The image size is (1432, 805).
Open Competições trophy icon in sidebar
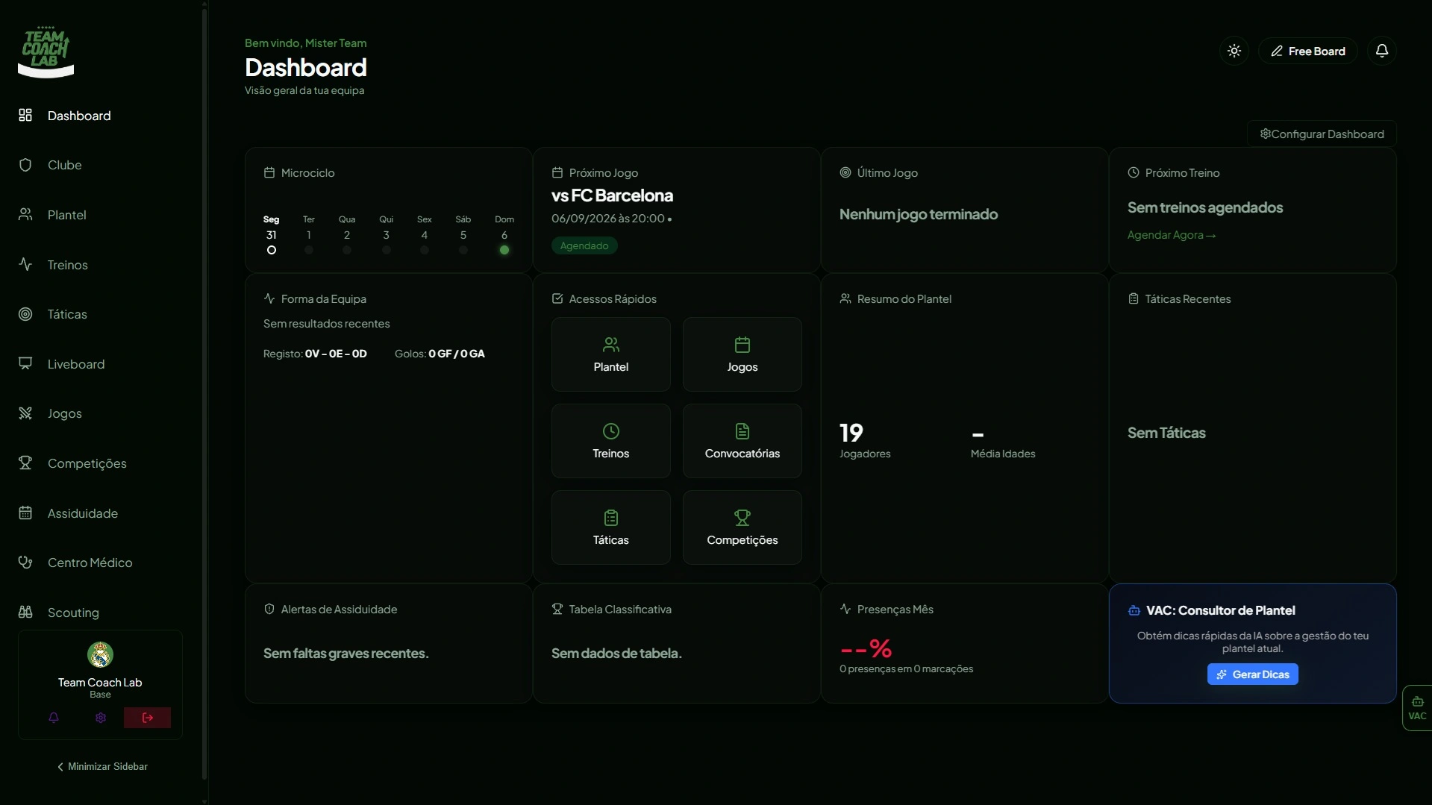tap(25, 463)
